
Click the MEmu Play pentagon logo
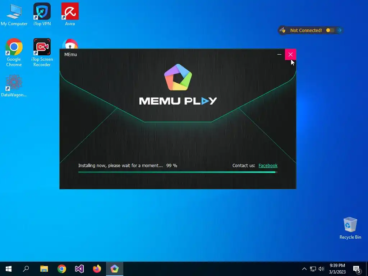coord(178,77)
